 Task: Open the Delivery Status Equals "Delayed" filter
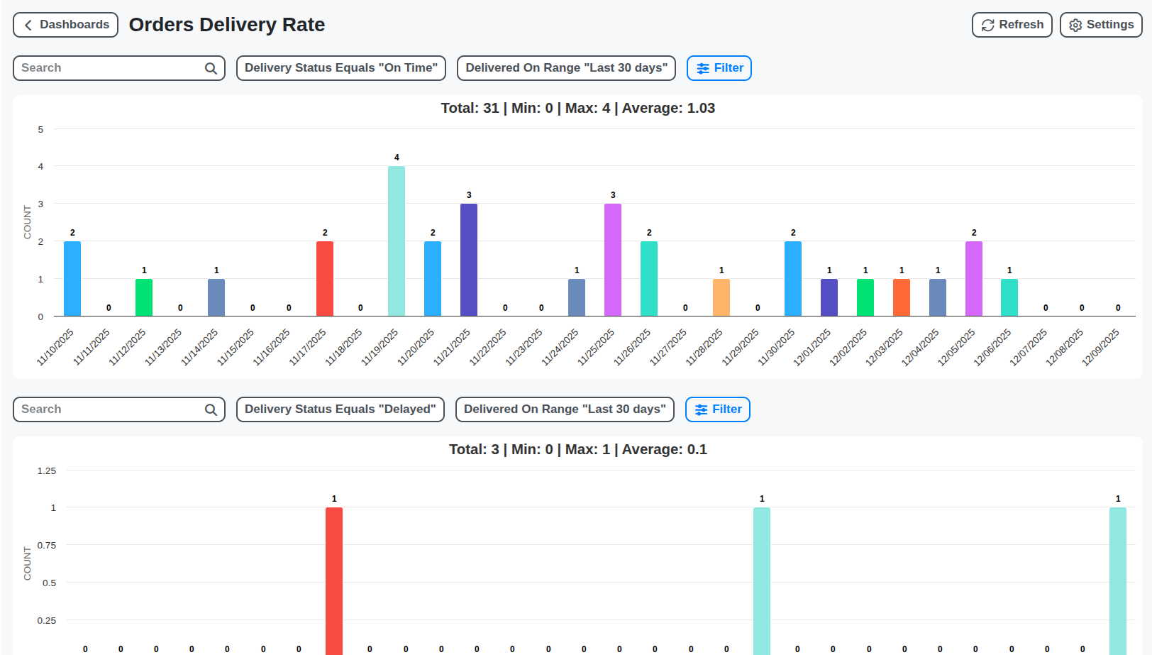tap(340, 409)
